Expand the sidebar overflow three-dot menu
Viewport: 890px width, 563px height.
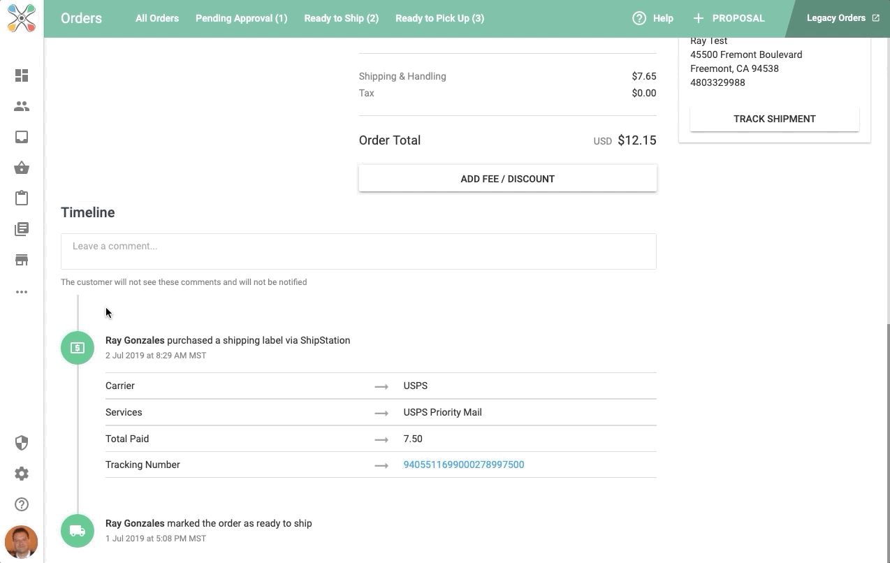[x=22, y=292]
